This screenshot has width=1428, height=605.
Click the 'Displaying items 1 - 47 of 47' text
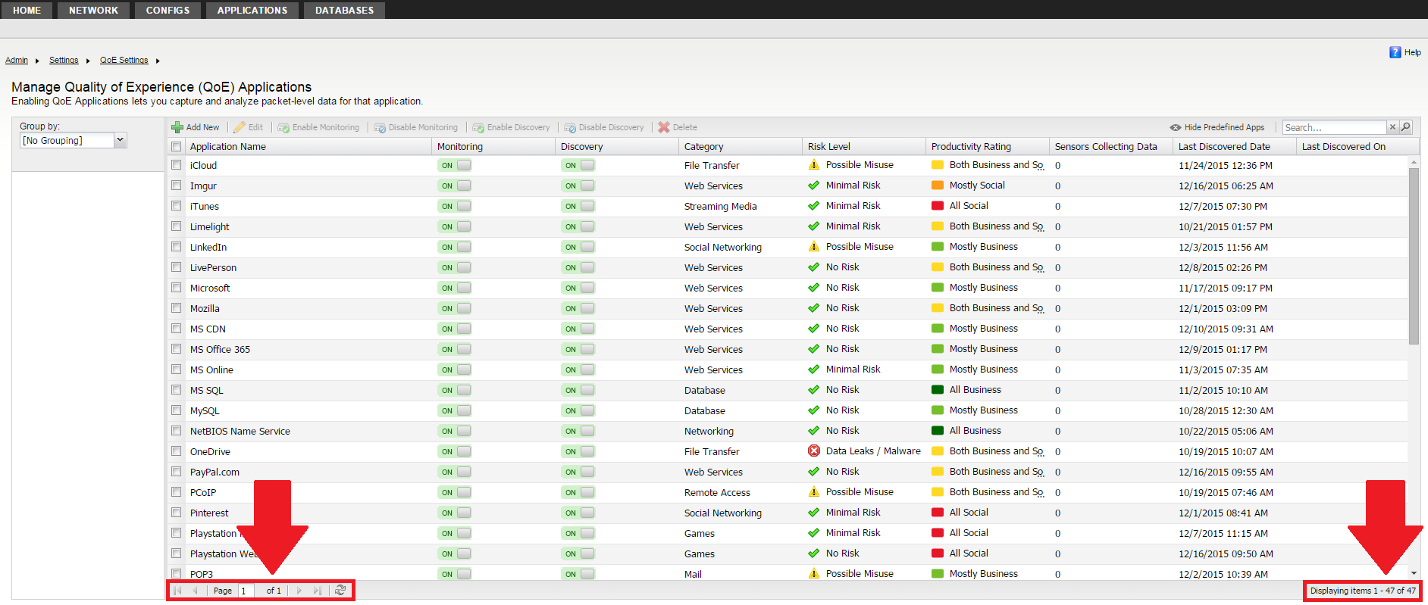pyautogui.click(x=1363, y=591)
